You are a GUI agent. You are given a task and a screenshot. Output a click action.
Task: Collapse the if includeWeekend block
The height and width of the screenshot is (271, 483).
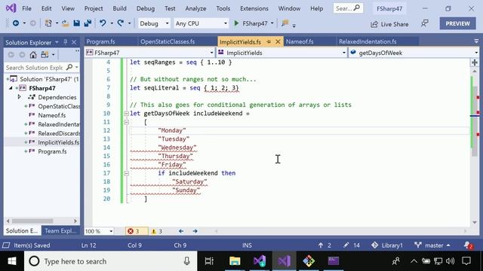tap(126, 173)
